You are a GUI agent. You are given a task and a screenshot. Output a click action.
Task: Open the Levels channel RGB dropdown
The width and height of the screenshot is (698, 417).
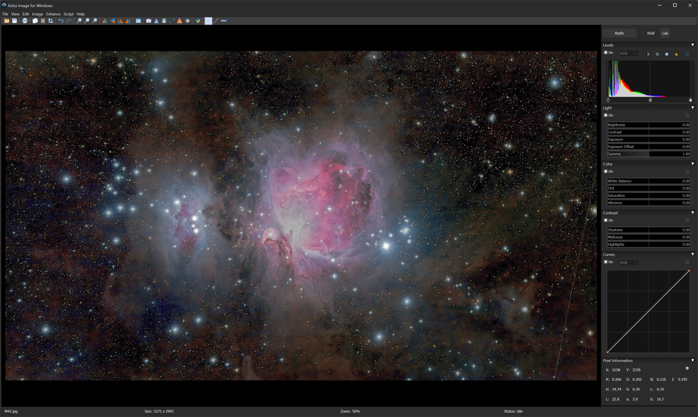629,53
